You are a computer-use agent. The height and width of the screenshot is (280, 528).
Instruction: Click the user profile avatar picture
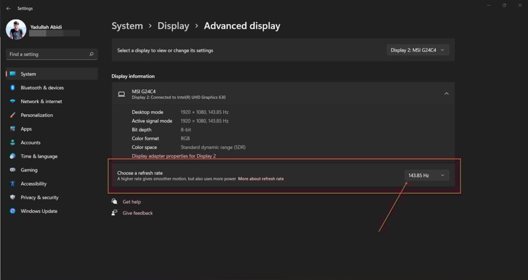tap(16, 29)
